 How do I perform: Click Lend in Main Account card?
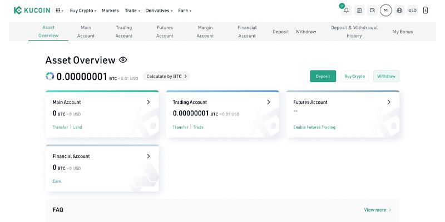pyautogui.click(x=77, y=127)
